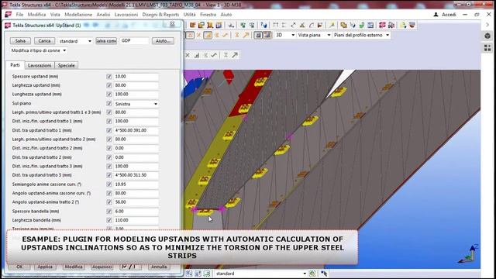The height and width of the screenshot is (279, 496).
Task: Open the Modifica il tipo di conne dropdown
Action: (x=38, y=50)
